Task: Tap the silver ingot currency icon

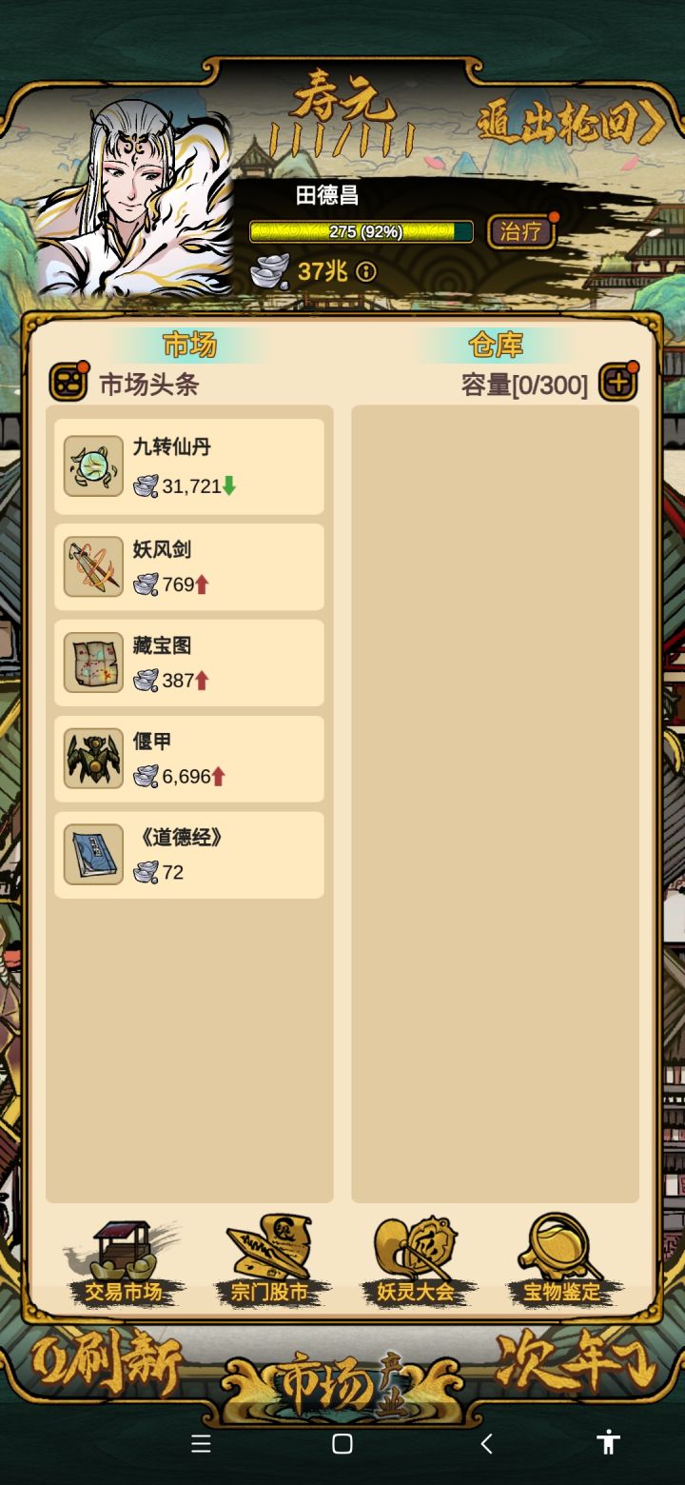Action: (x=269, y=271)
